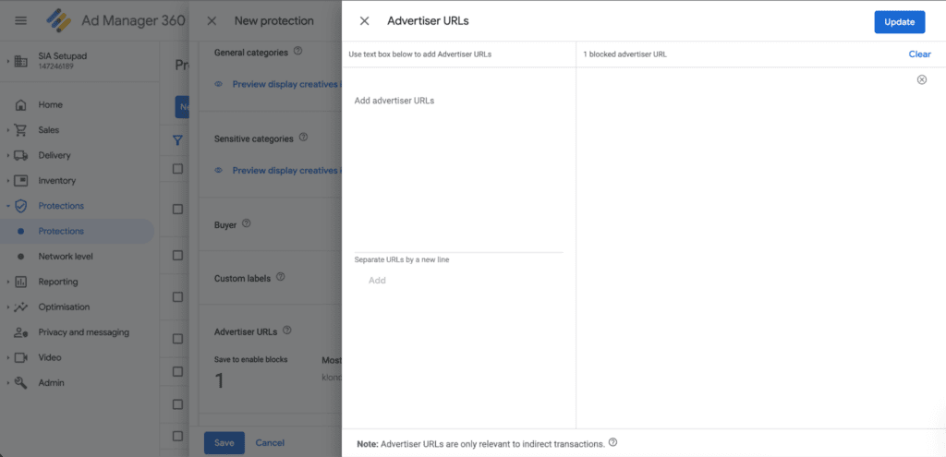Expand the Inventory menu arrow

pyautogui.click(x=7, y=181)
